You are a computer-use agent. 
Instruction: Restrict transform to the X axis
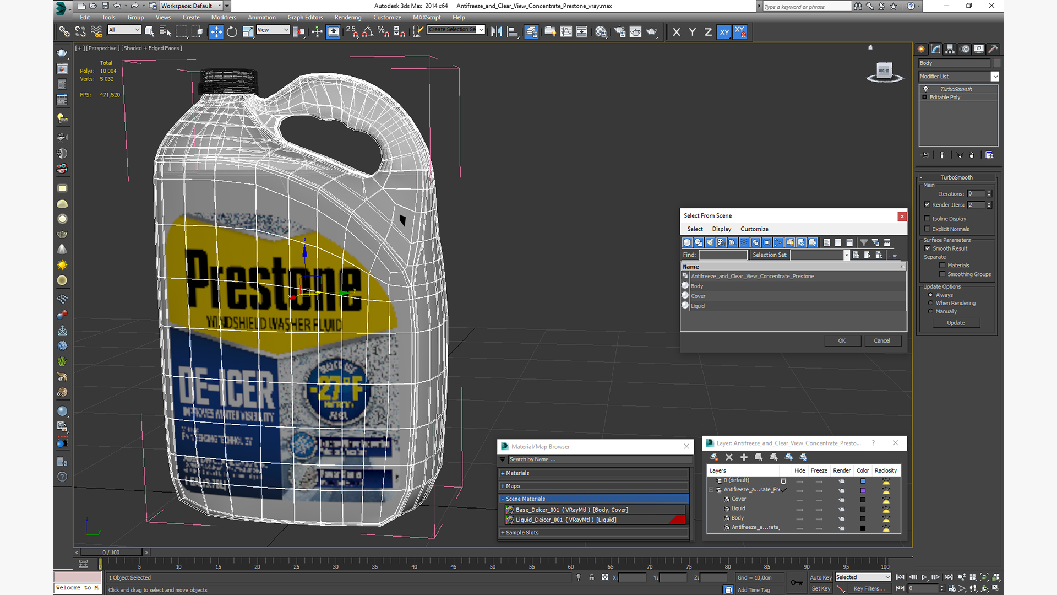click(677, 32)
